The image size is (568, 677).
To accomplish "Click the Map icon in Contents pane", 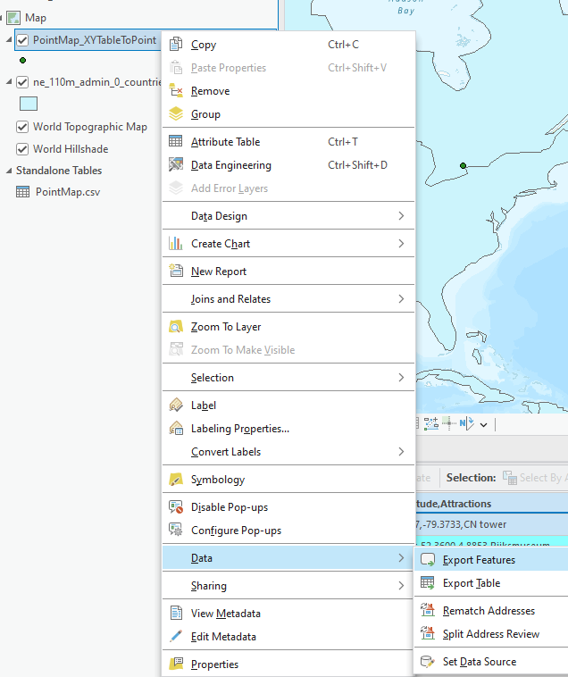I will coord(13,18).
